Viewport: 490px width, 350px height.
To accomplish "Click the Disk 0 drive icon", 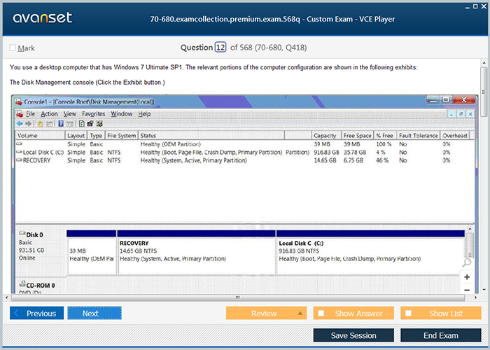I will (x=22, y=233).
